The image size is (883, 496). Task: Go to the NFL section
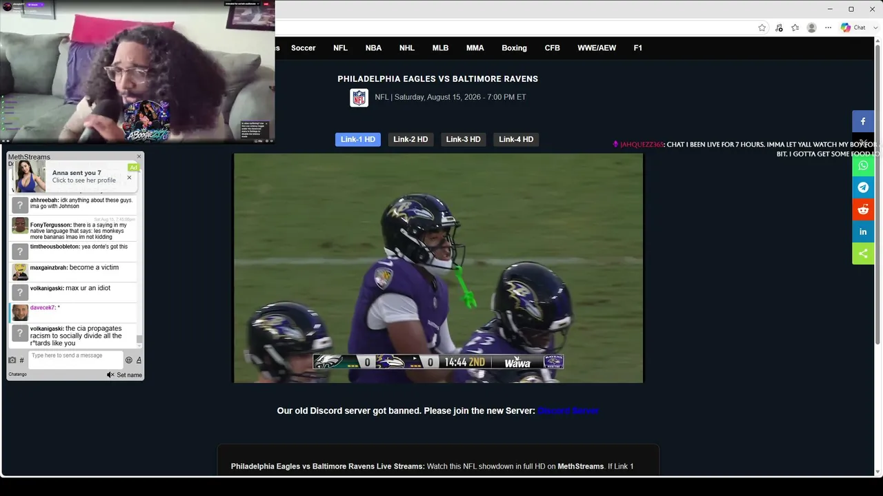[340, 48]
